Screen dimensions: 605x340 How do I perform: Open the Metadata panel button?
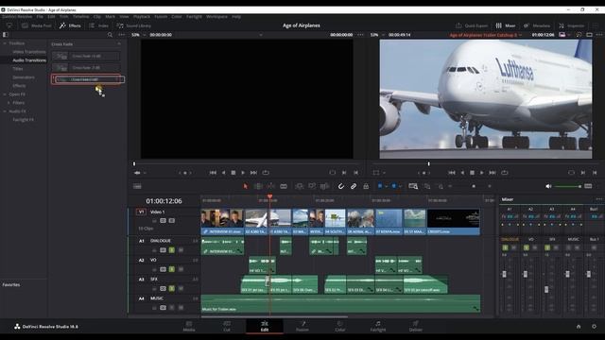pos(537,25)
